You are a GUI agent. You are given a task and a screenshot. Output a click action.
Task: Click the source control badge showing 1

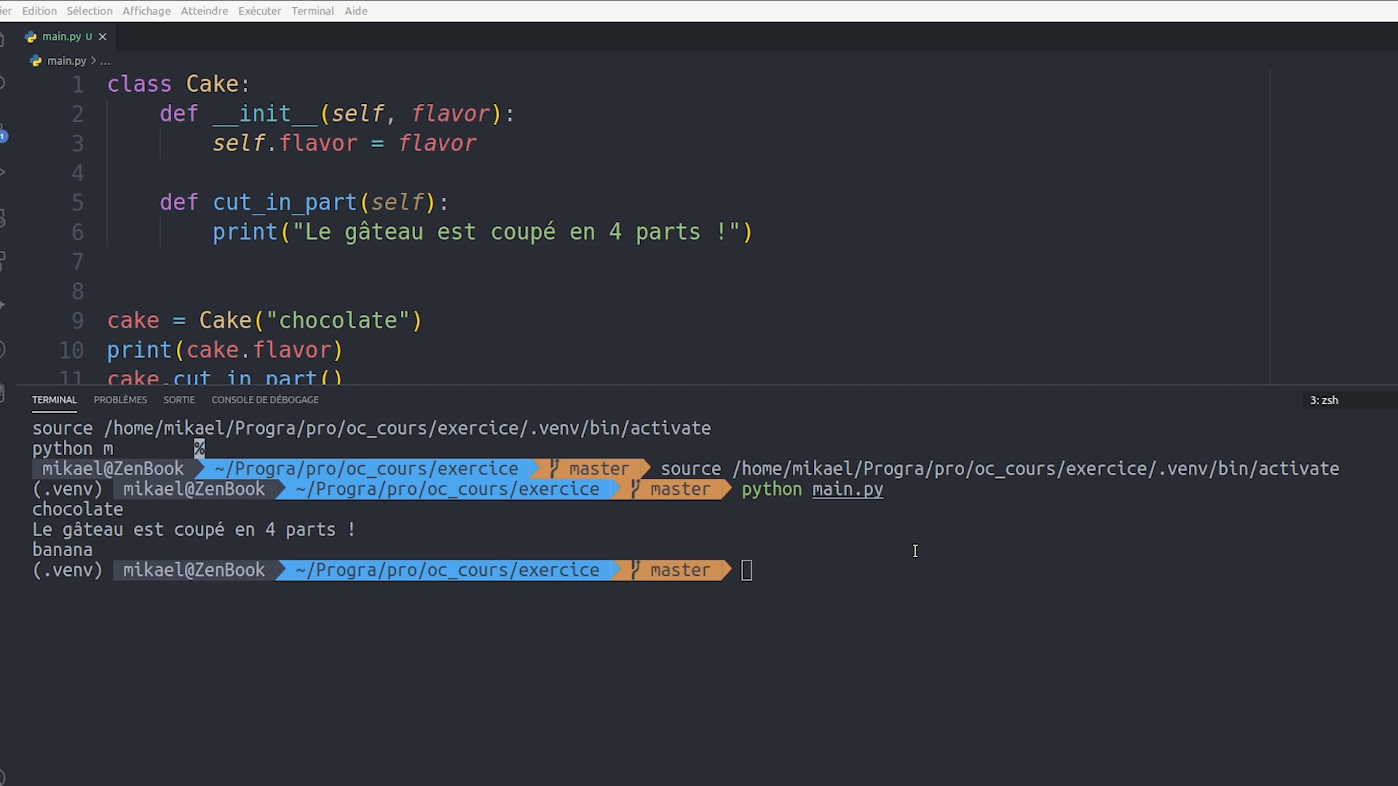tap(3, 136)
